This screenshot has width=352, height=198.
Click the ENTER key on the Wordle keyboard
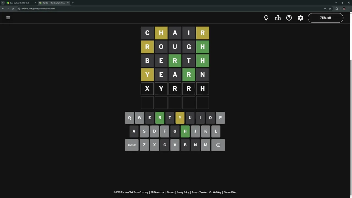click(132, 145)
